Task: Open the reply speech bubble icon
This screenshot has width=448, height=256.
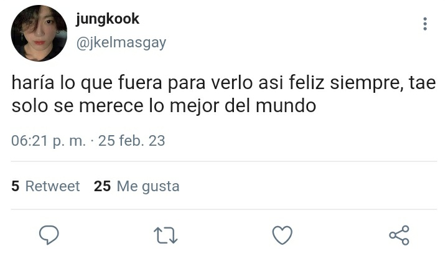Action: point(49,235)
